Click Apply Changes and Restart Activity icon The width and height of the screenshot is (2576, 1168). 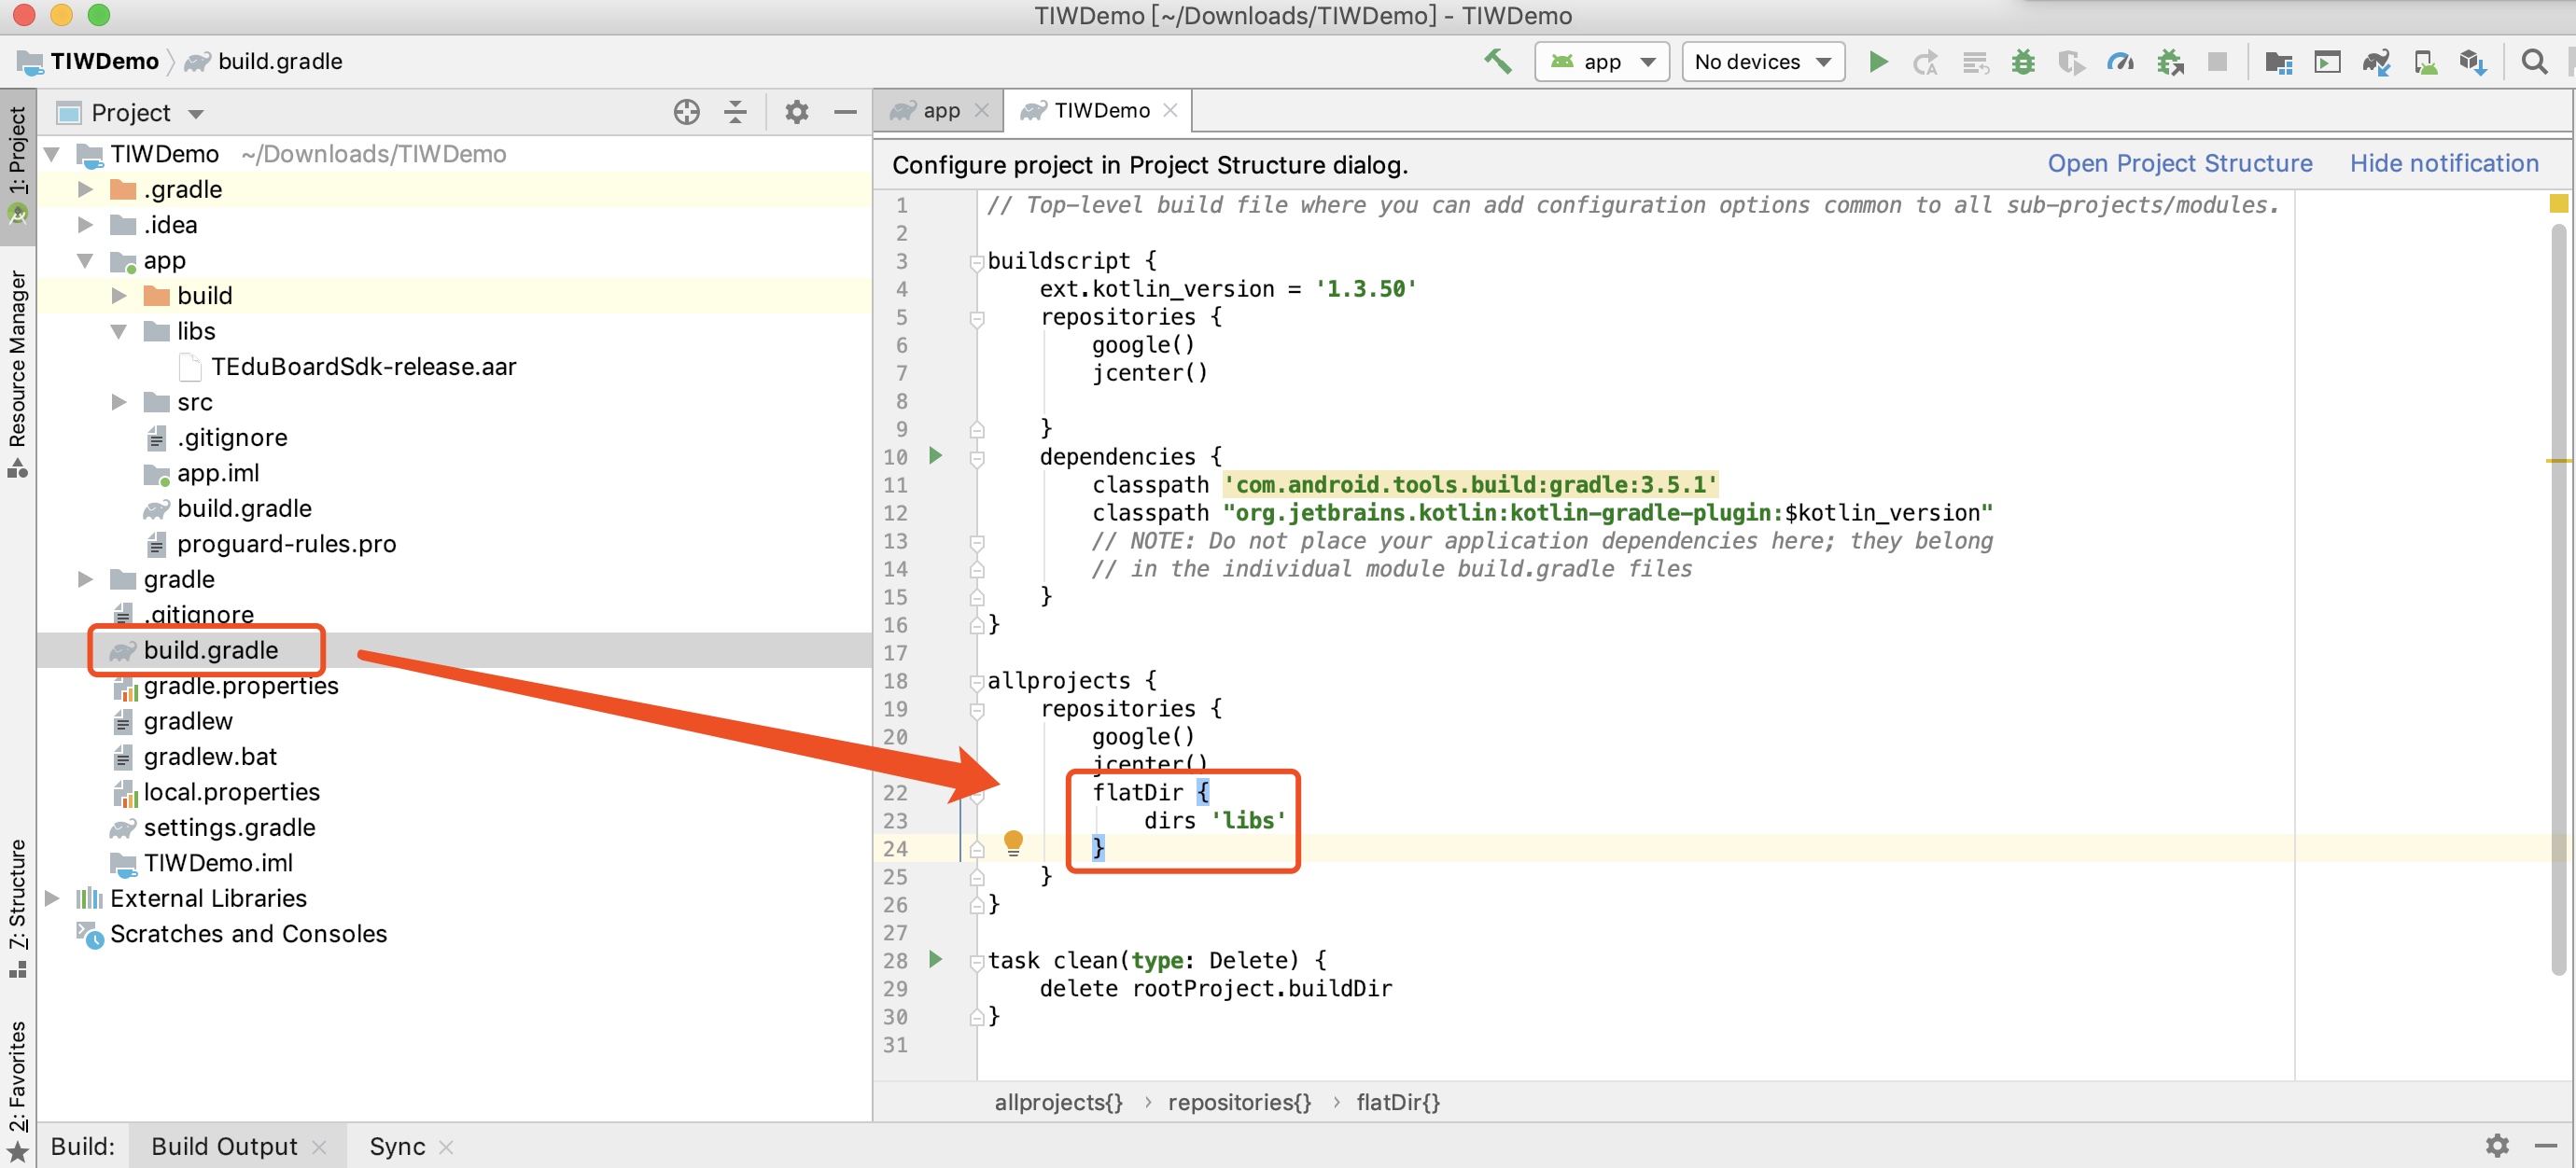coord(1925,62)
